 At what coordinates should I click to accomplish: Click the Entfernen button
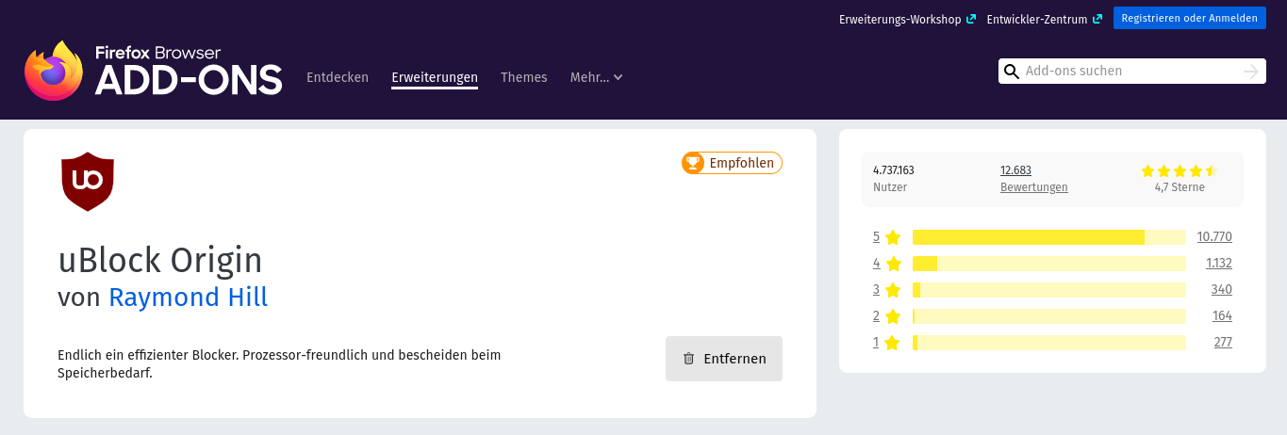[724, 359]
